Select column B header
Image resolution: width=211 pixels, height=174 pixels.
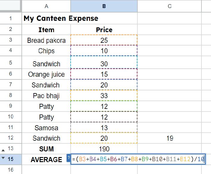click(104, 6)
